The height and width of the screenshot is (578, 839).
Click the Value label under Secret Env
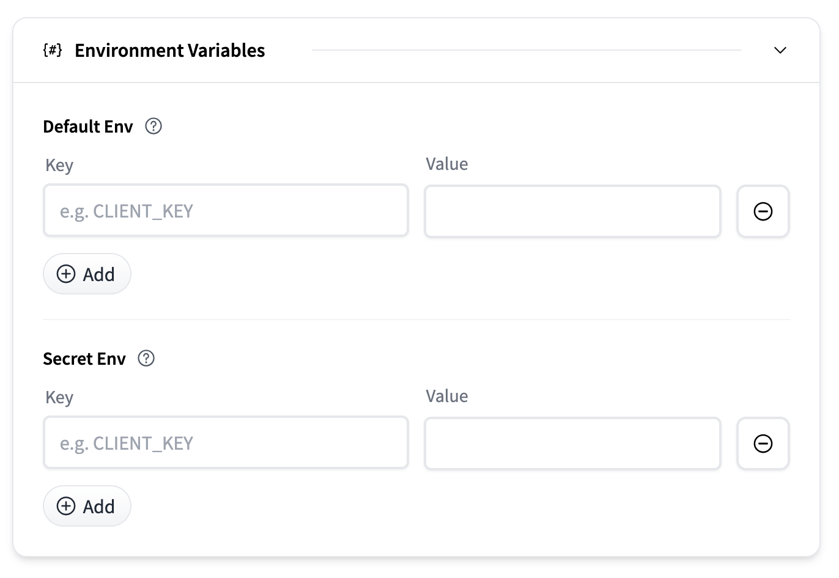[x=447, y=396]
